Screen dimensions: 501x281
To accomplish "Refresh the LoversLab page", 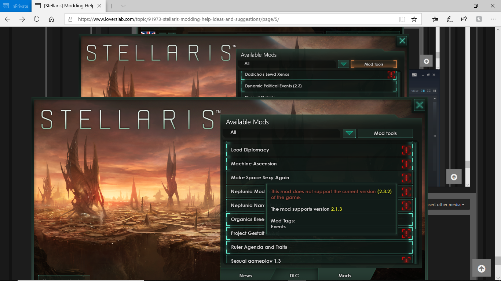I will (x=37, y=19).
